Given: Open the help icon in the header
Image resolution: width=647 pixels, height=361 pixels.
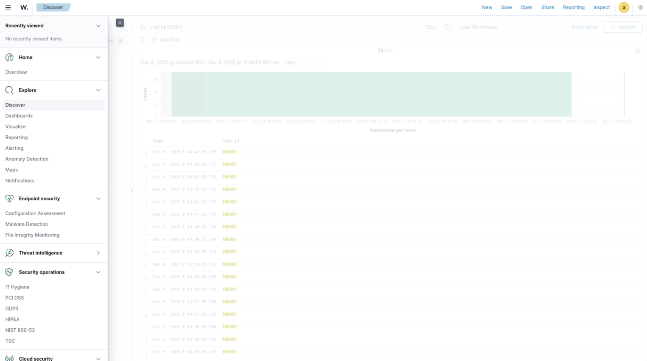Looking at the screenshot, I should point(640,8).
